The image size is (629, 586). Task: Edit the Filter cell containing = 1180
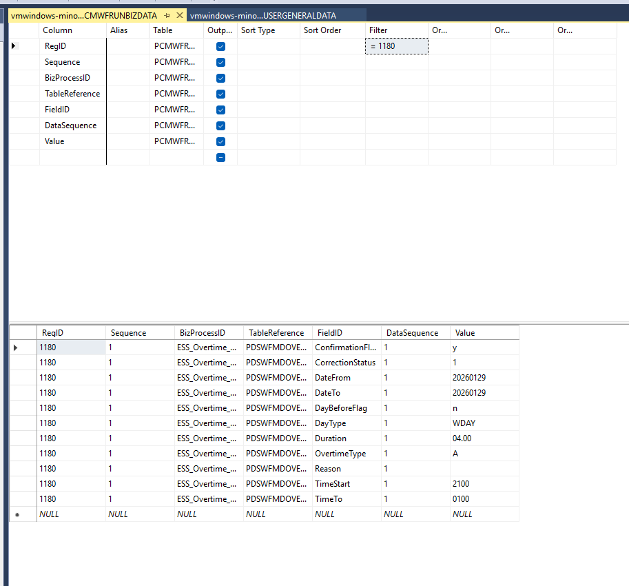point(396,46)
